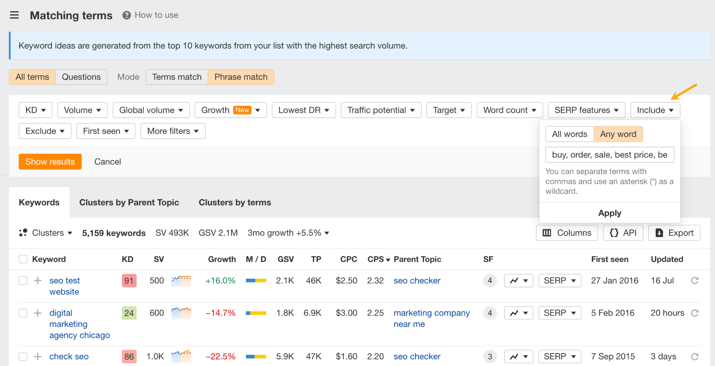715x366 pixels.
Task: Select all keywords with header checkbox
Action: pyautogui.click(x=23, y=259)
